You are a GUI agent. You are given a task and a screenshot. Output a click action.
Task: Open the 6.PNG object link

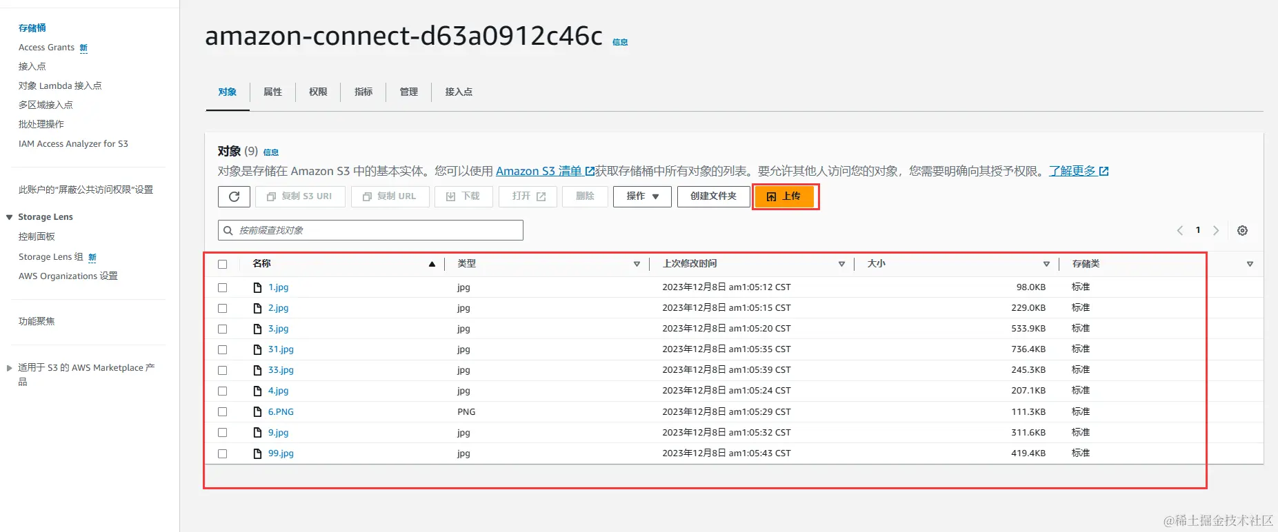(x=281, y=412)
